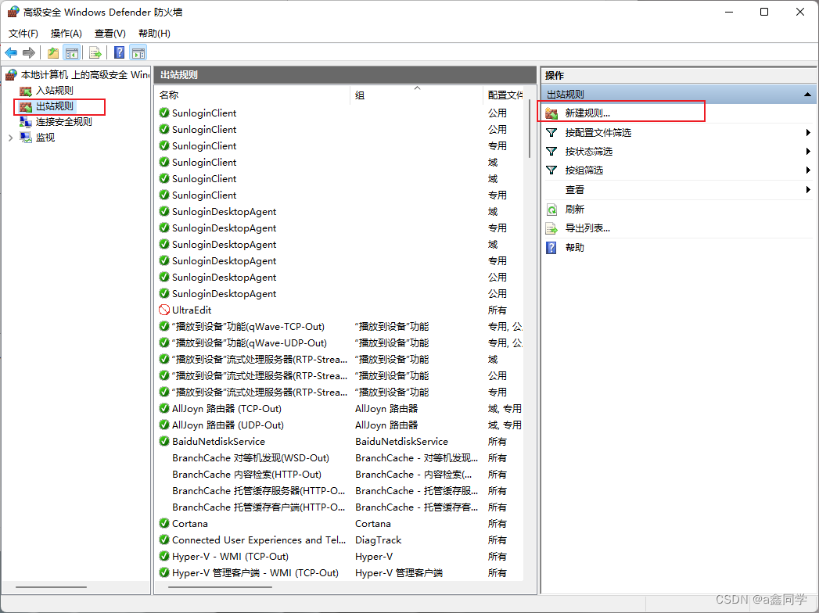
Task: Select the AllJoyn 路由器 (UDP-Out) rule
Action: (228, 425)
